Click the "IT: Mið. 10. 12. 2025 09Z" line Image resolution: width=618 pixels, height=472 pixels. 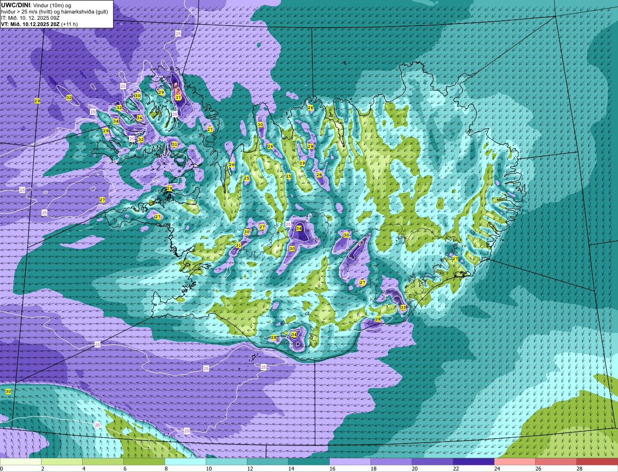(30, 17)
